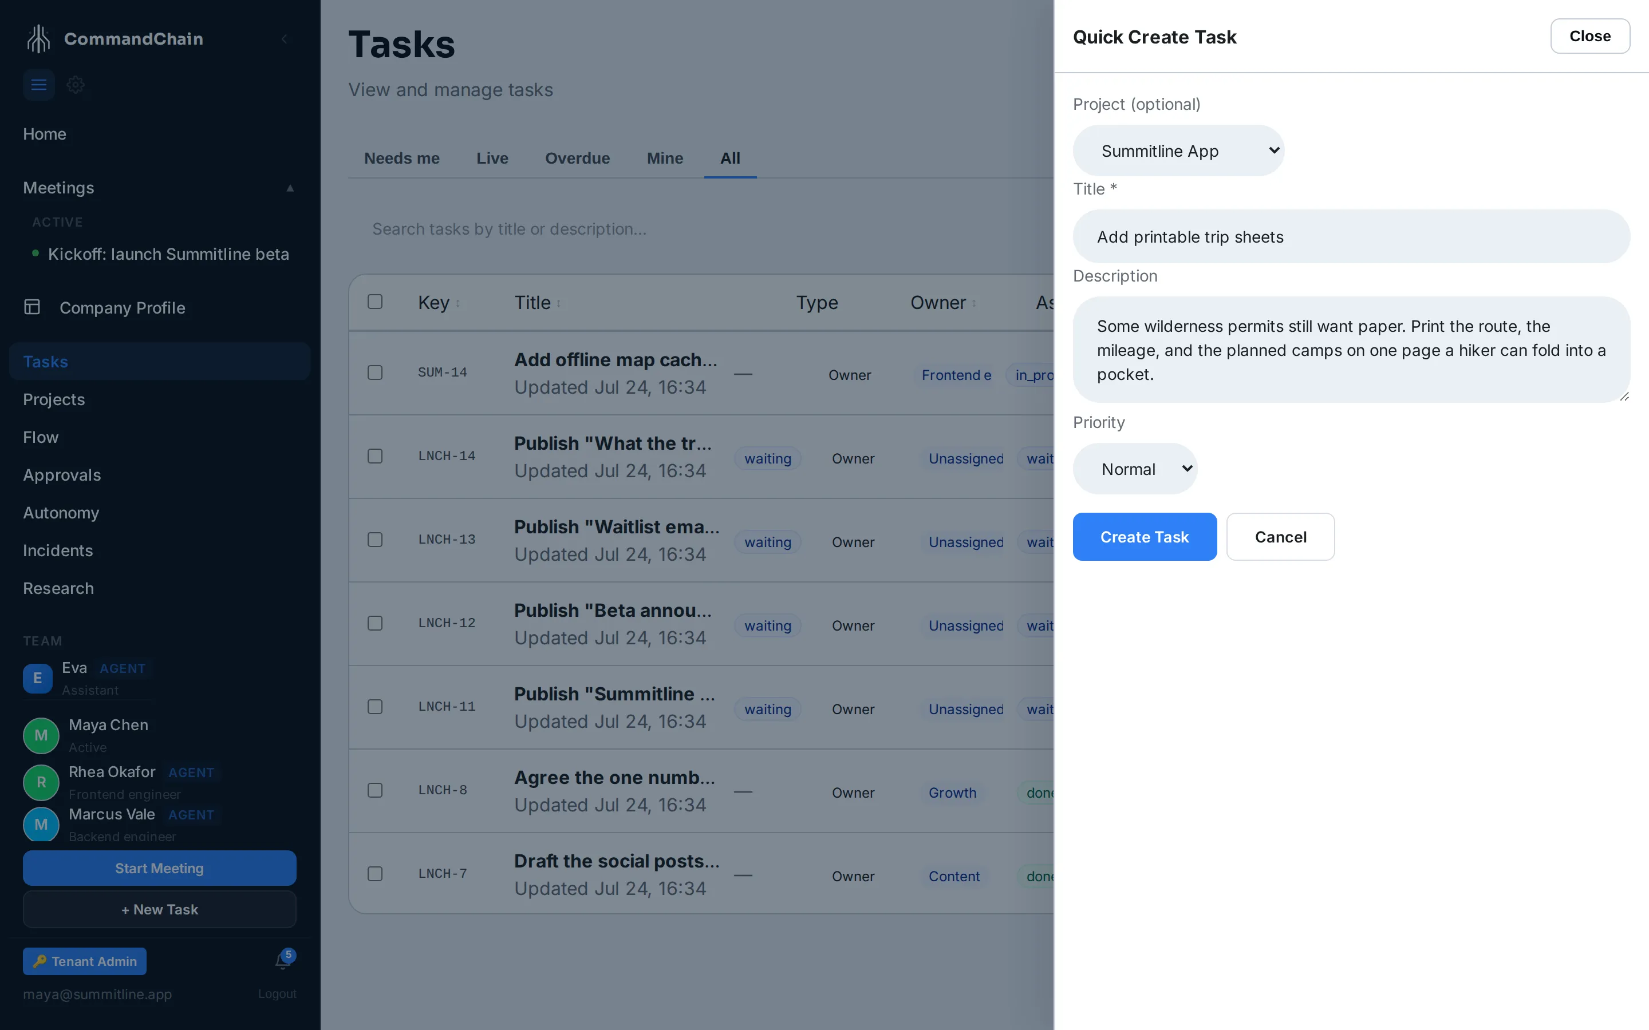
Task: Open Tasks in the sidebar navigation
Action: point(159,362)
